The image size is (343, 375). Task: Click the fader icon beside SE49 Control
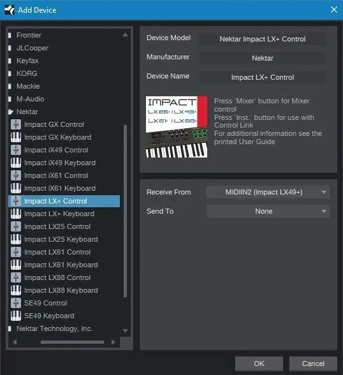tap(16, 303)
